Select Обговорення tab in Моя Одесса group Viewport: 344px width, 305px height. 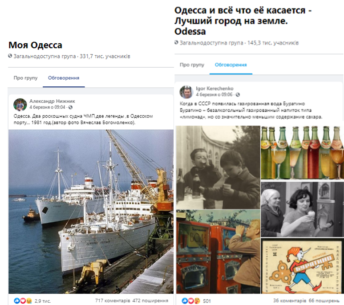point(64,78)
